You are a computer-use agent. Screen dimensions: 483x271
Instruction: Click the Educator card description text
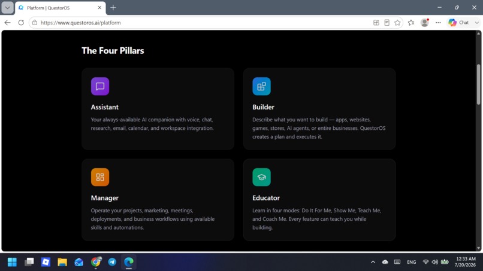[316, 219]
